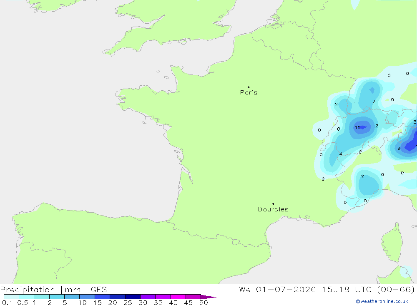Click the Paris location dot marker
This screenshot has height=305, width=417.
click(x=249, y=87)
